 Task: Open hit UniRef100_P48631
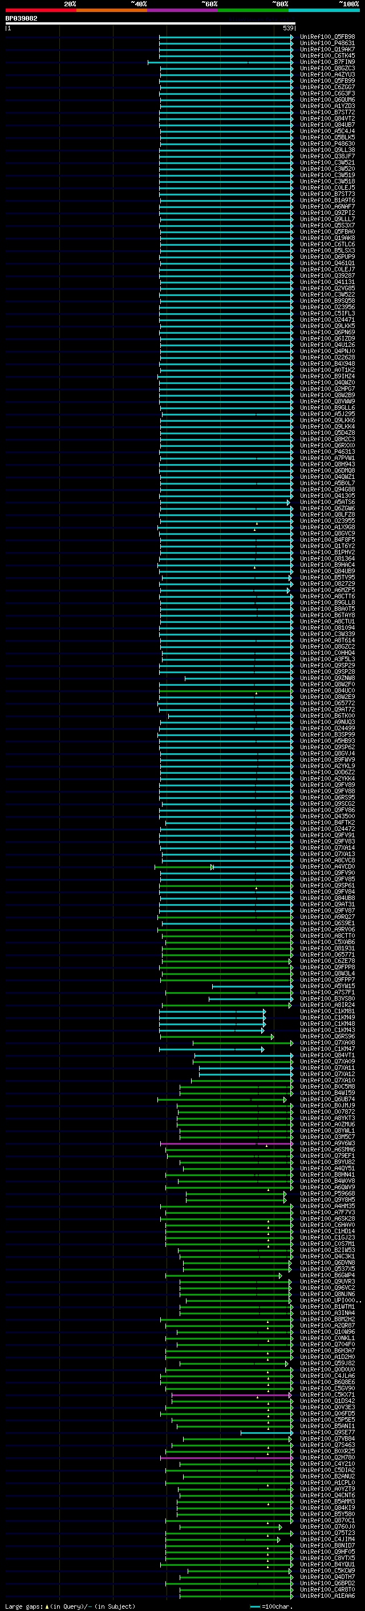pos(327,43)
